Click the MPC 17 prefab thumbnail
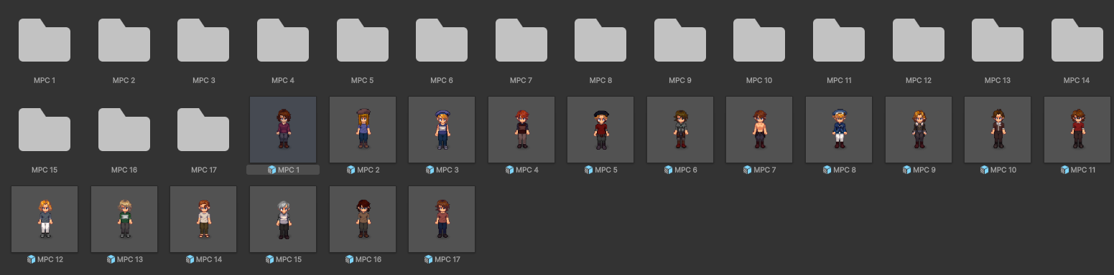1114x275 pixels. point(442,219)
